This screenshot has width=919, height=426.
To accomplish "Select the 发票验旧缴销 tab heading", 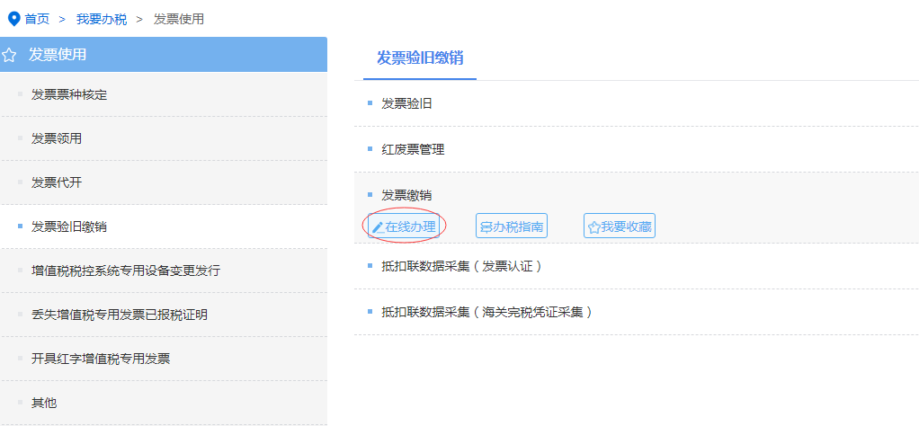I will [420, 58].
